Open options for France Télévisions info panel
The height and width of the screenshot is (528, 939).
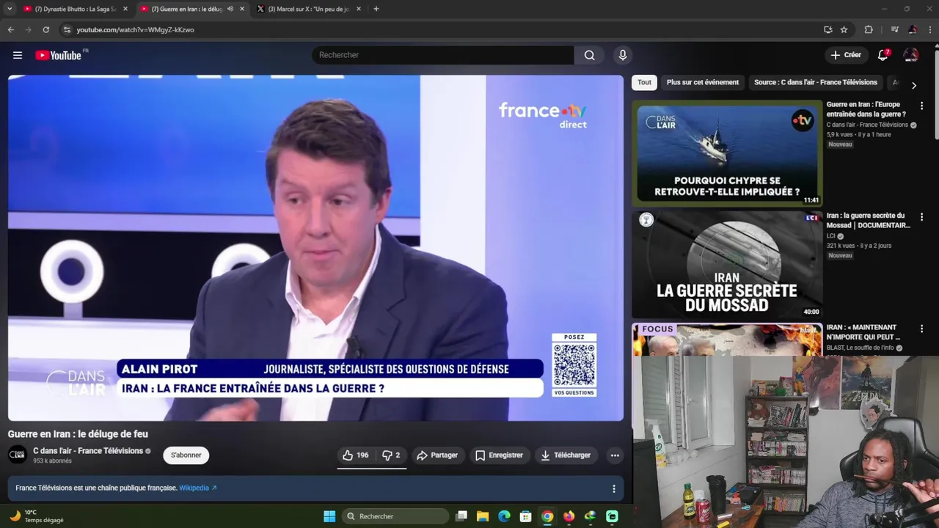[x=614, y=488]
